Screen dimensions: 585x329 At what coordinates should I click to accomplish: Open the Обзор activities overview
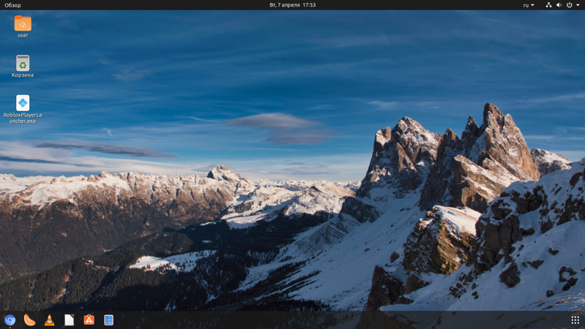(x=12, y=5)
